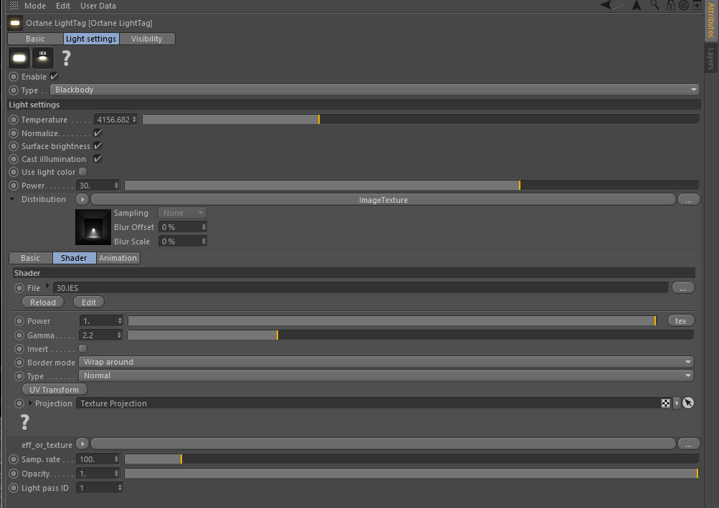This screenshot has height=508, width=719.
Task: Open the Layers side tab
Action: coord(710,59)
